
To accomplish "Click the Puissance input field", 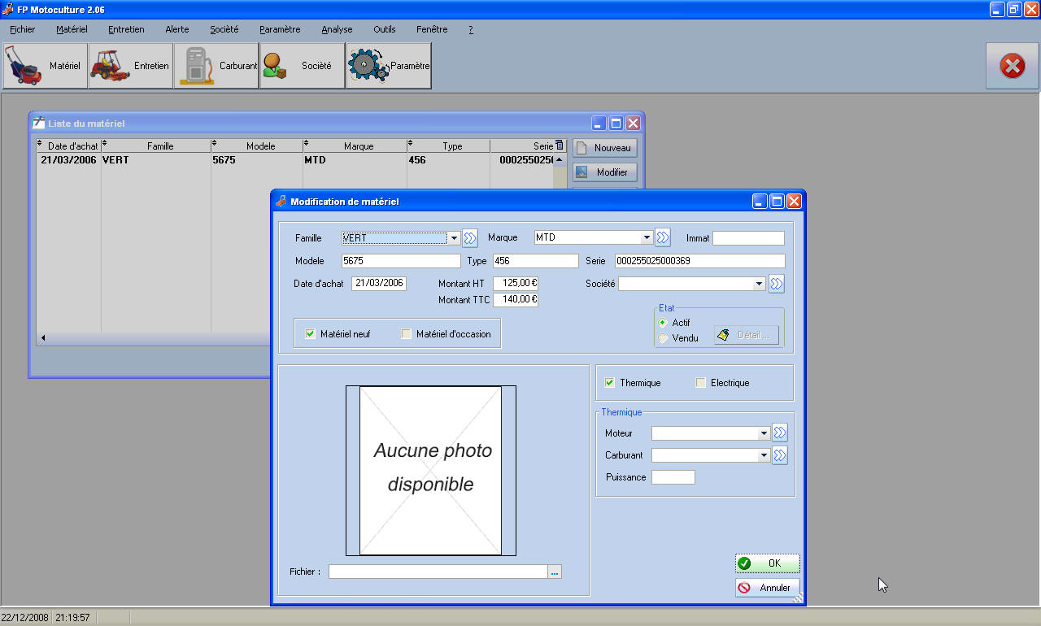I will pyautogui.click(x=673, y=477).
